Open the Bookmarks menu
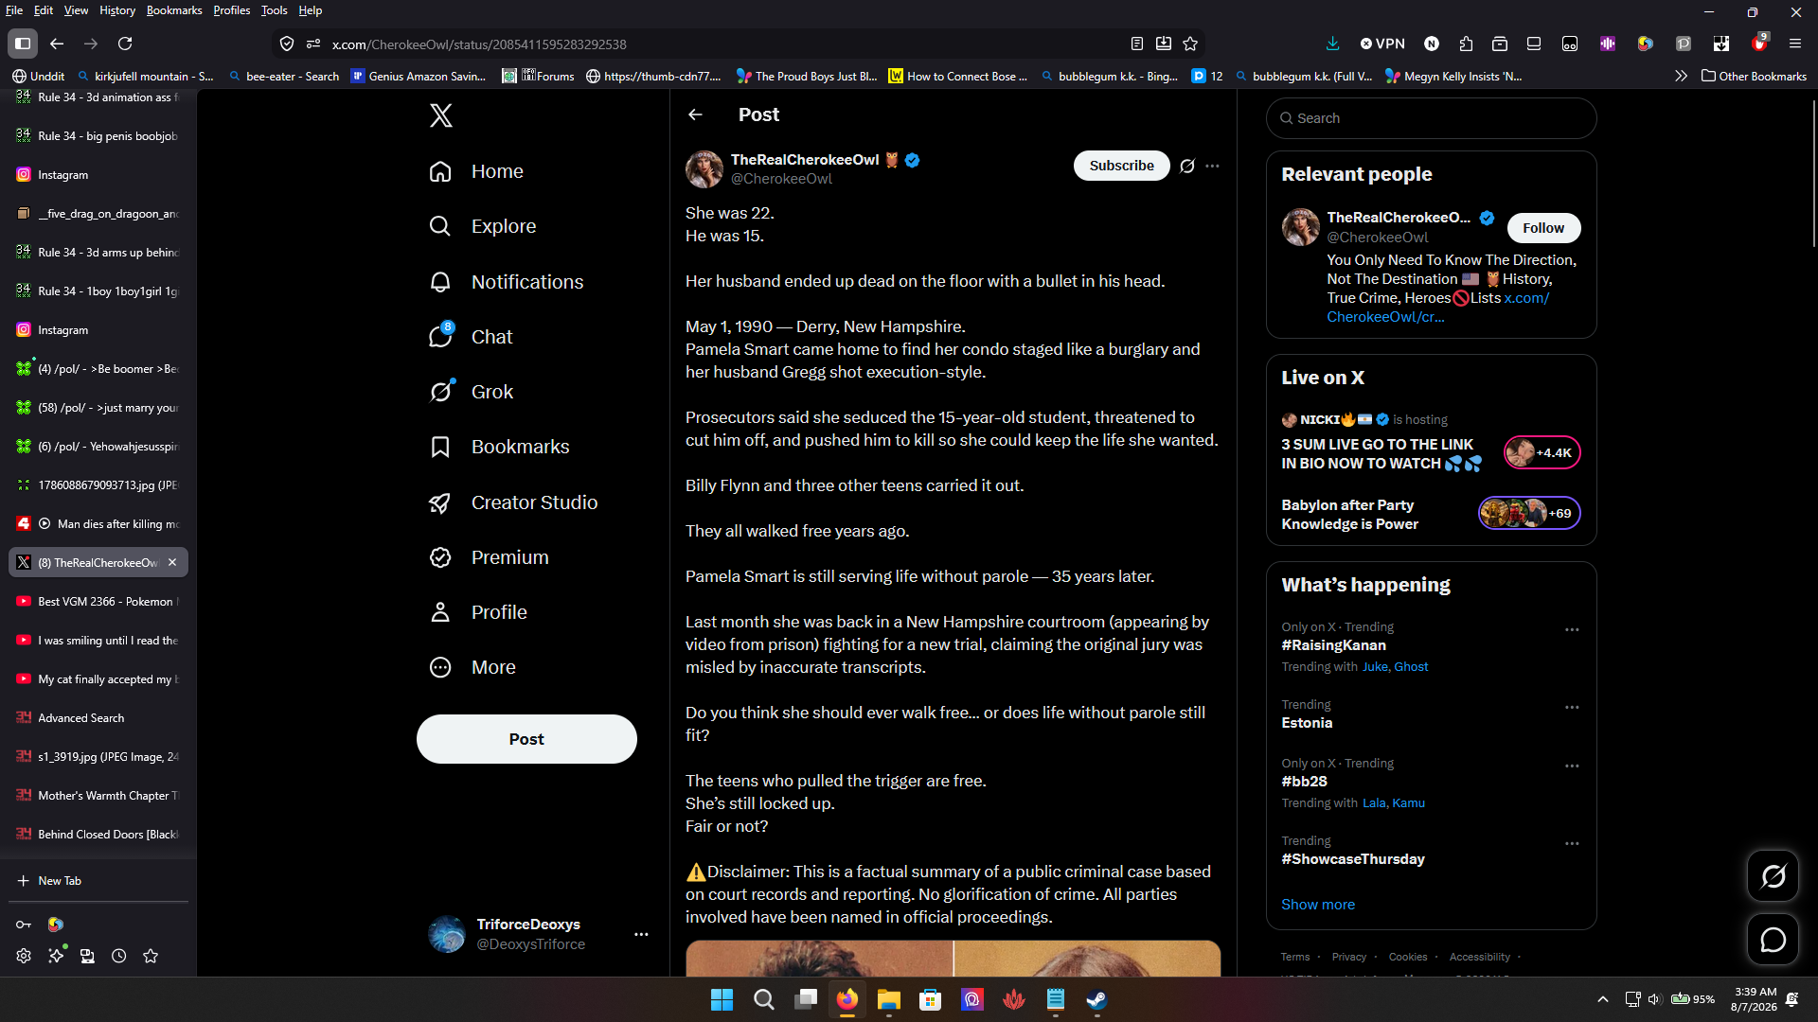Viewport: 1818px width, 1022px height. [x=174, y=10]
